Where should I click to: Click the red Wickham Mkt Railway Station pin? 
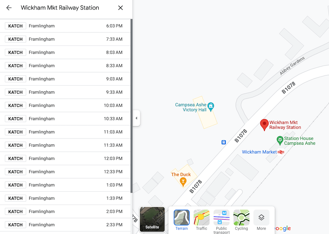pyautogui.click(x=264, y=125)
